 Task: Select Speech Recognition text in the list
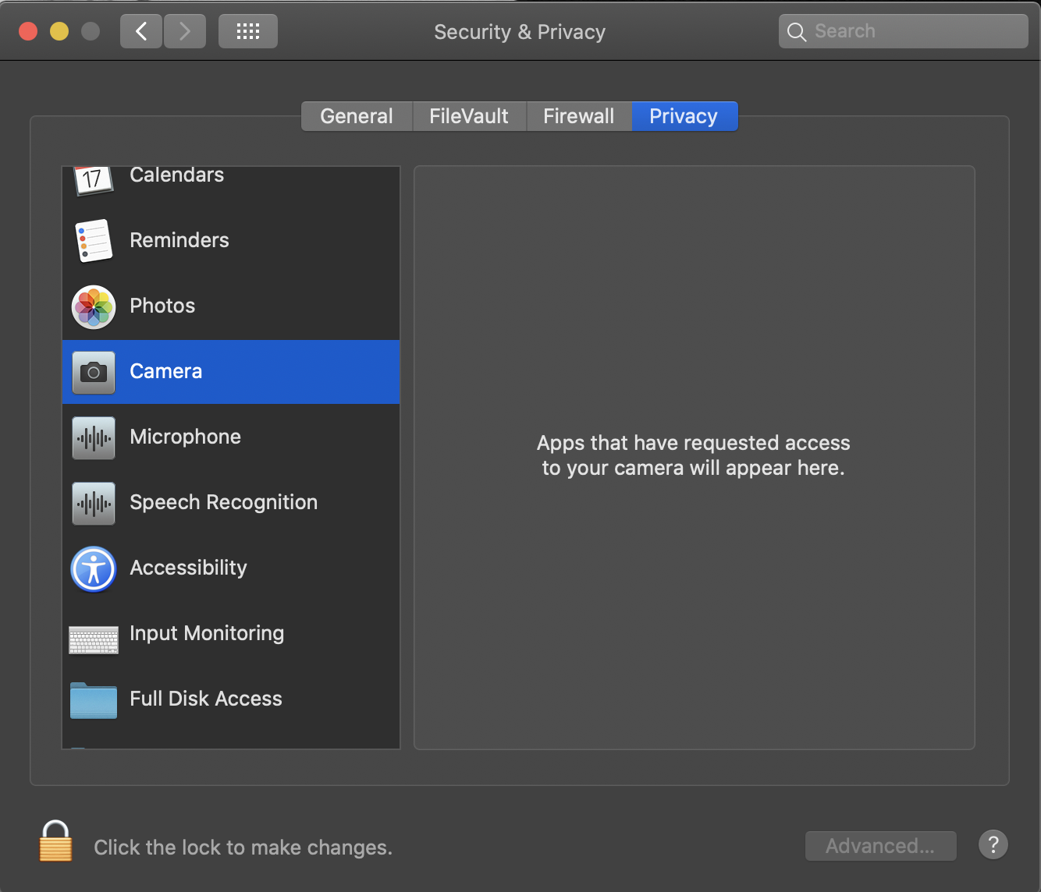click(x=224, y=502)
